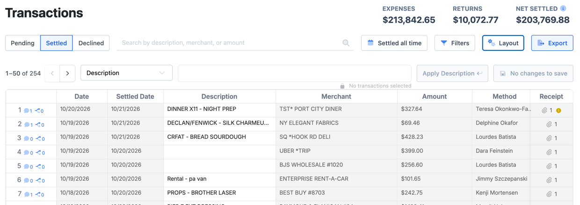Open receipt paperclip for Enterprise Rent-A-Car
This screenshot has height=205, width=580.
click(549, 180)
